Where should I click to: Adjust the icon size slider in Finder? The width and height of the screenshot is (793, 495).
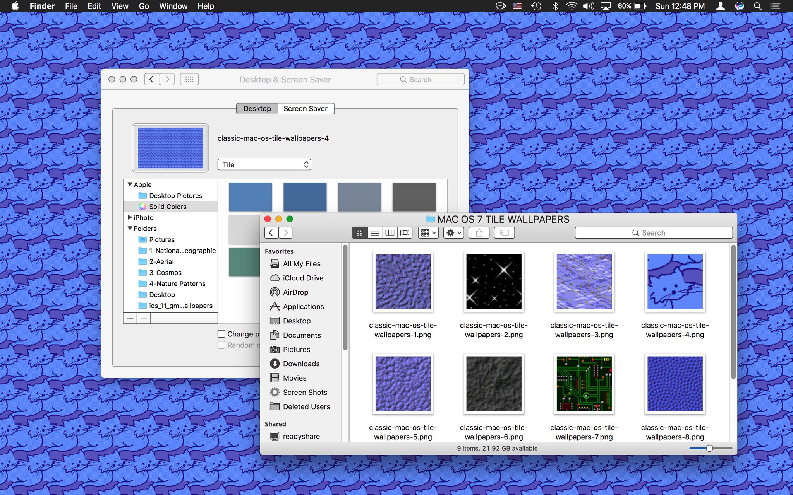tap(710, 448)
